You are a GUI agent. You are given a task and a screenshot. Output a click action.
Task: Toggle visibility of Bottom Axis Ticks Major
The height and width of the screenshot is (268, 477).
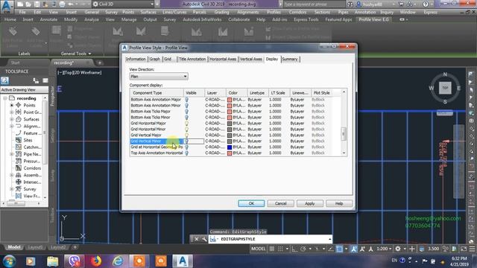pos(186,112)
